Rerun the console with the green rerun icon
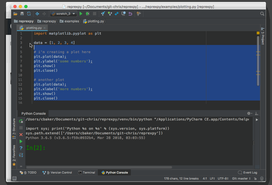272x185 pixels. tap(21, 121)
